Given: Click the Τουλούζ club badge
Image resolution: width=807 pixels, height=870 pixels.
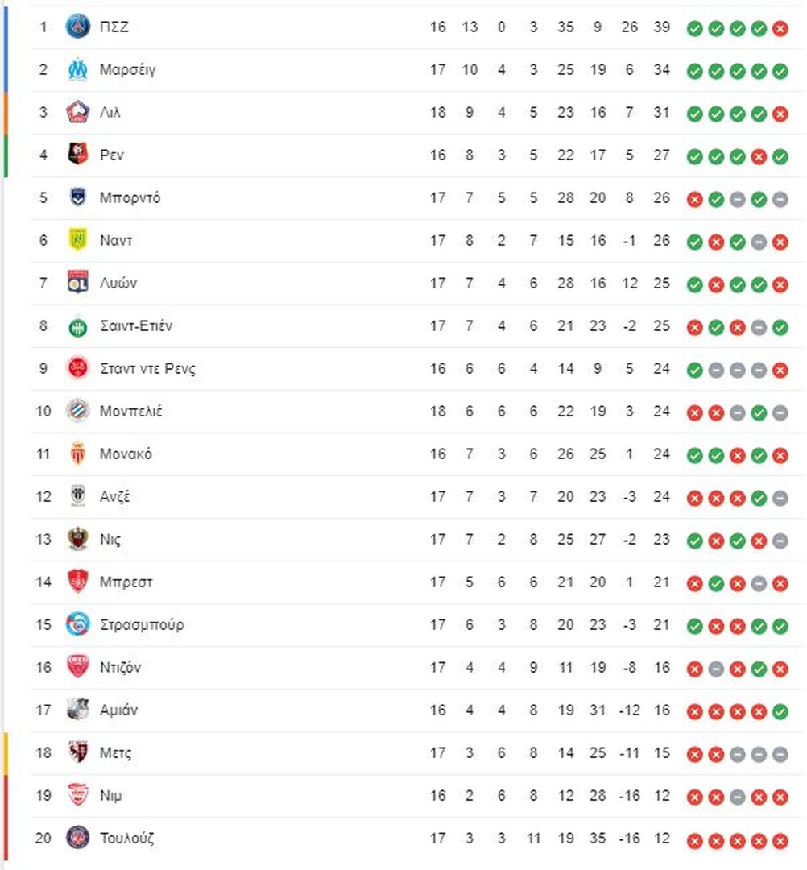Looking at the screenshot, I should click(78, 838).
